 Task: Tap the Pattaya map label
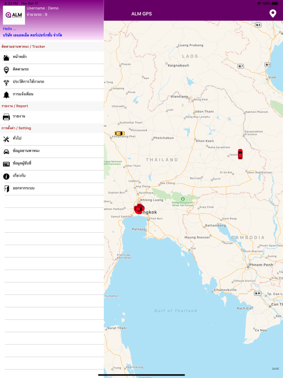click(x=139, y=229)
